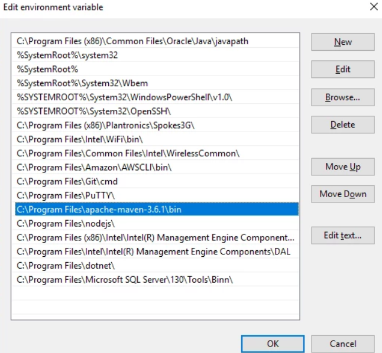Move the selected entry down
This screenshot has height=353, width=382.
[343, 194]
